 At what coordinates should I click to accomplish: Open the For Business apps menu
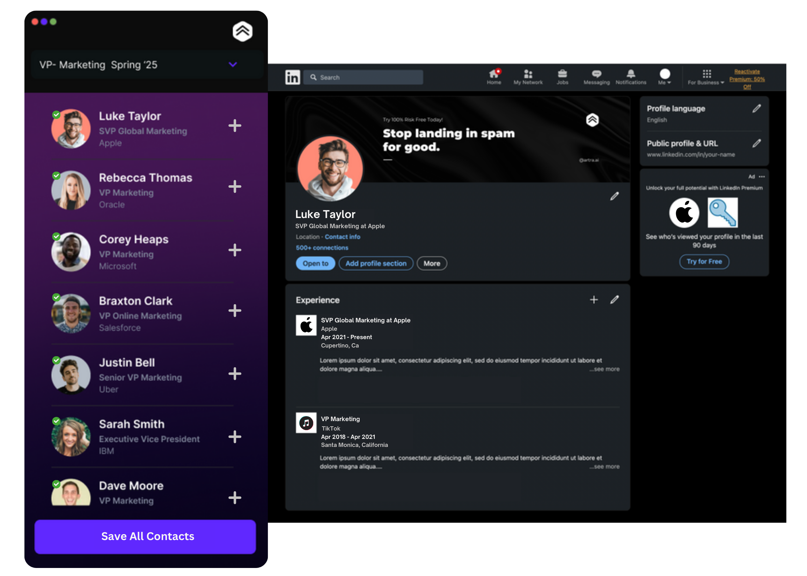[706, 77]
